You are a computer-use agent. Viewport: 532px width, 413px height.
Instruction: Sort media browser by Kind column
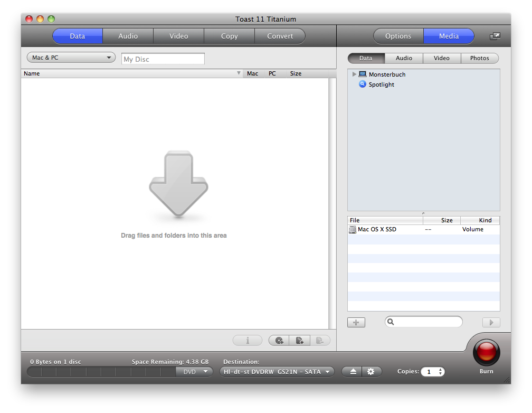[480, 220]
